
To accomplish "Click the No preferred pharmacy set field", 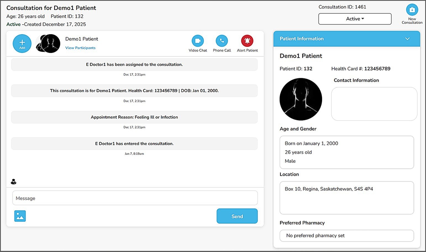I will click(x=346, y=236).
